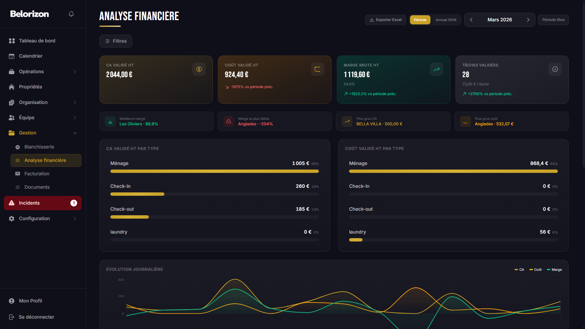585x329 pixels.
Task: Expand the Configuration submenu chevron
Action: [75, 219]
